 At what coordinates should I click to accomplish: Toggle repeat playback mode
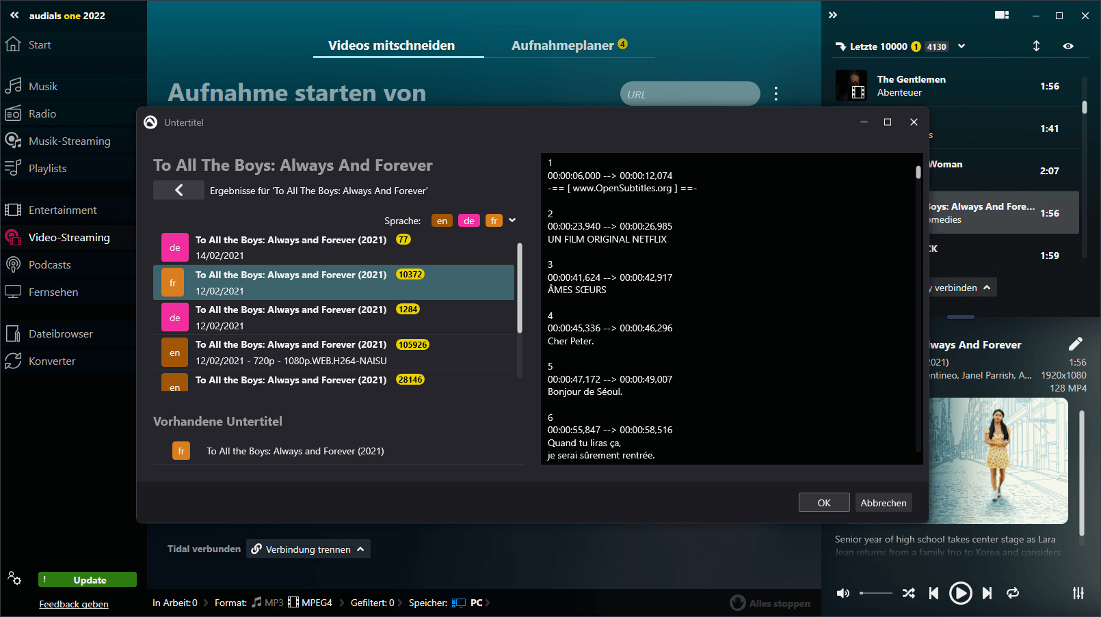pos(1013,593)
